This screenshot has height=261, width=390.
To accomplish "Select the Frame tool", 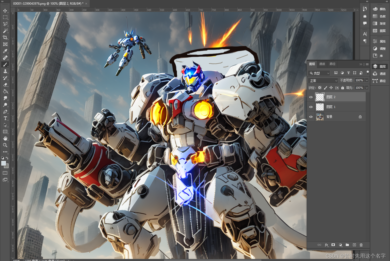I will click(x=5, y=44).
